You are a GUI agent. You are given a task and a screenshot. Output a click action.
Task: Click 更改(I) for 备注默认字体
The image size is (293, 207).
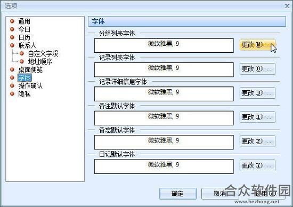click(x=257, y=117)
